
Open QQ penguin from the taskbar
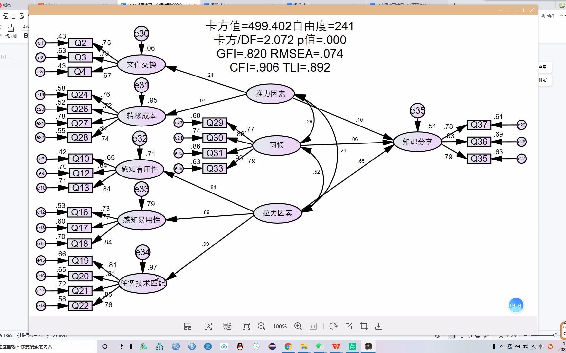[240, 346]
